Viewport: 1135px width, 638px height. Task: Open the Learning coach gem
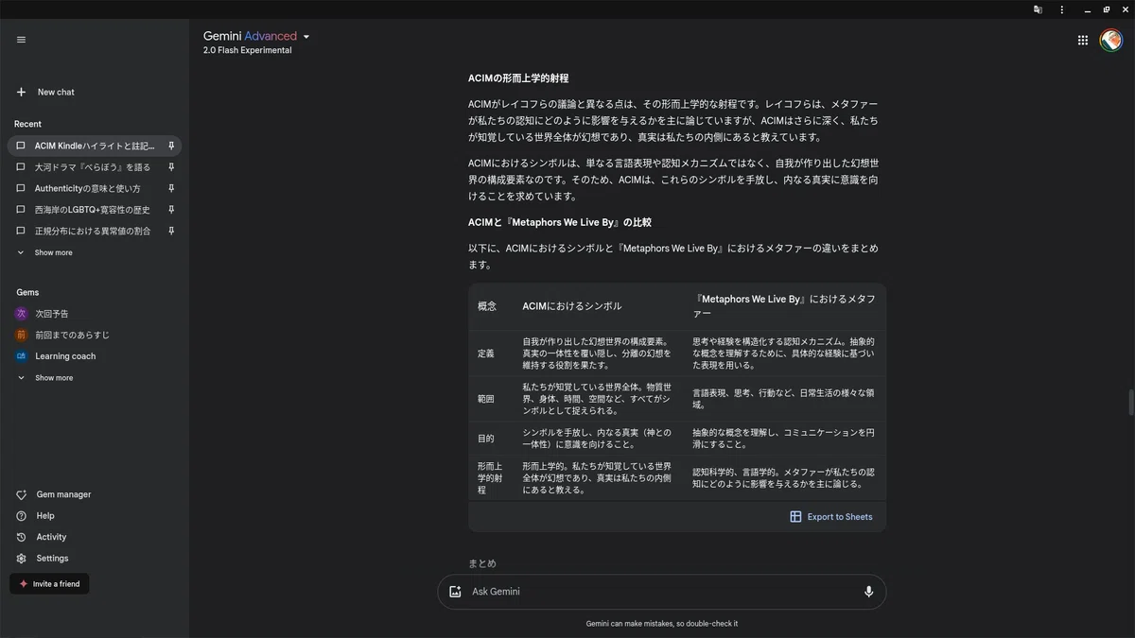tap(65, 356)
